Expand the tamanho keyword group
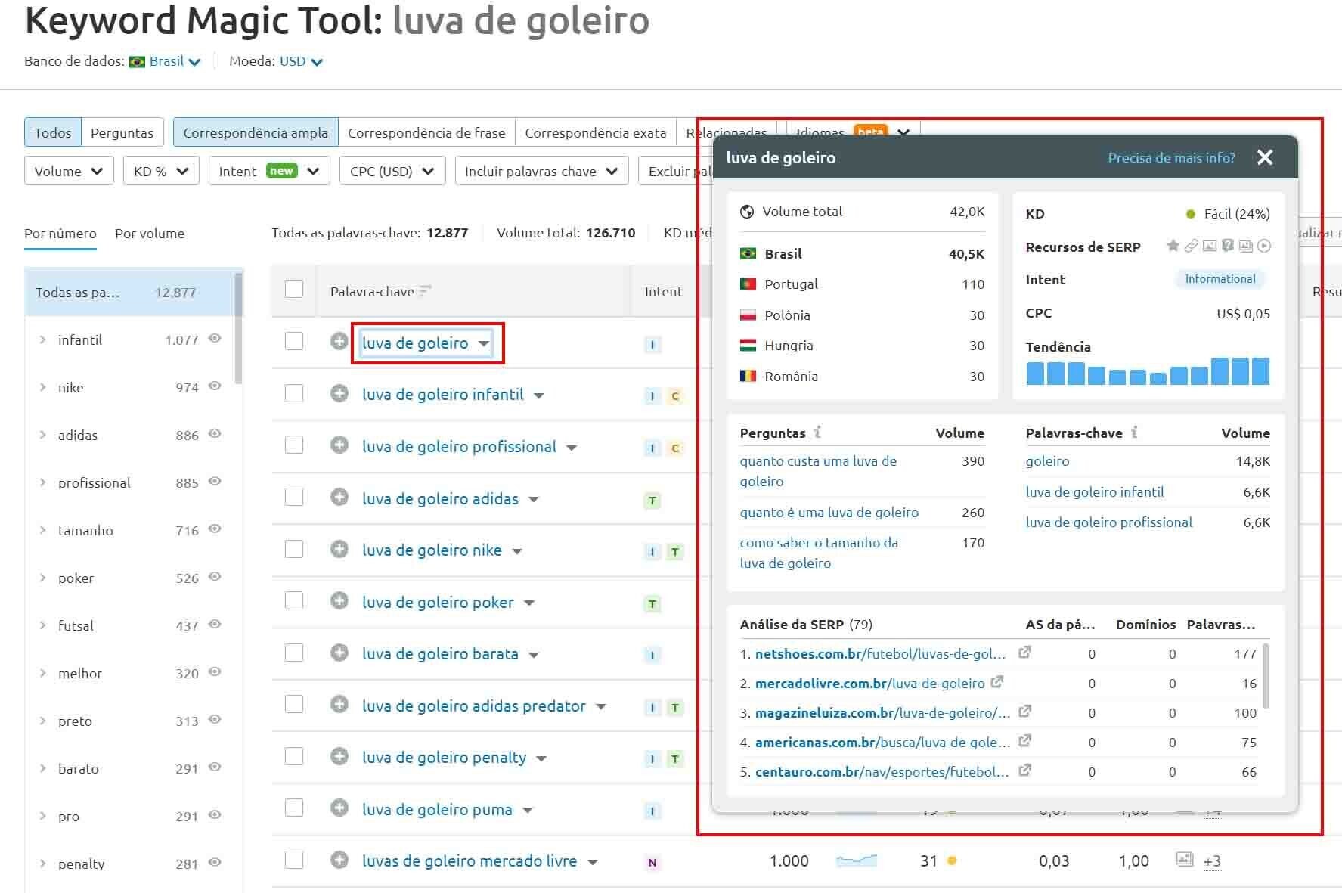This screenshot has height=893, width=1342. 42,530
